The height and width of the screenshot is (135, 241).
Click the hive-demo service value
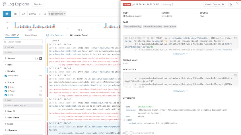click(167, 16)
